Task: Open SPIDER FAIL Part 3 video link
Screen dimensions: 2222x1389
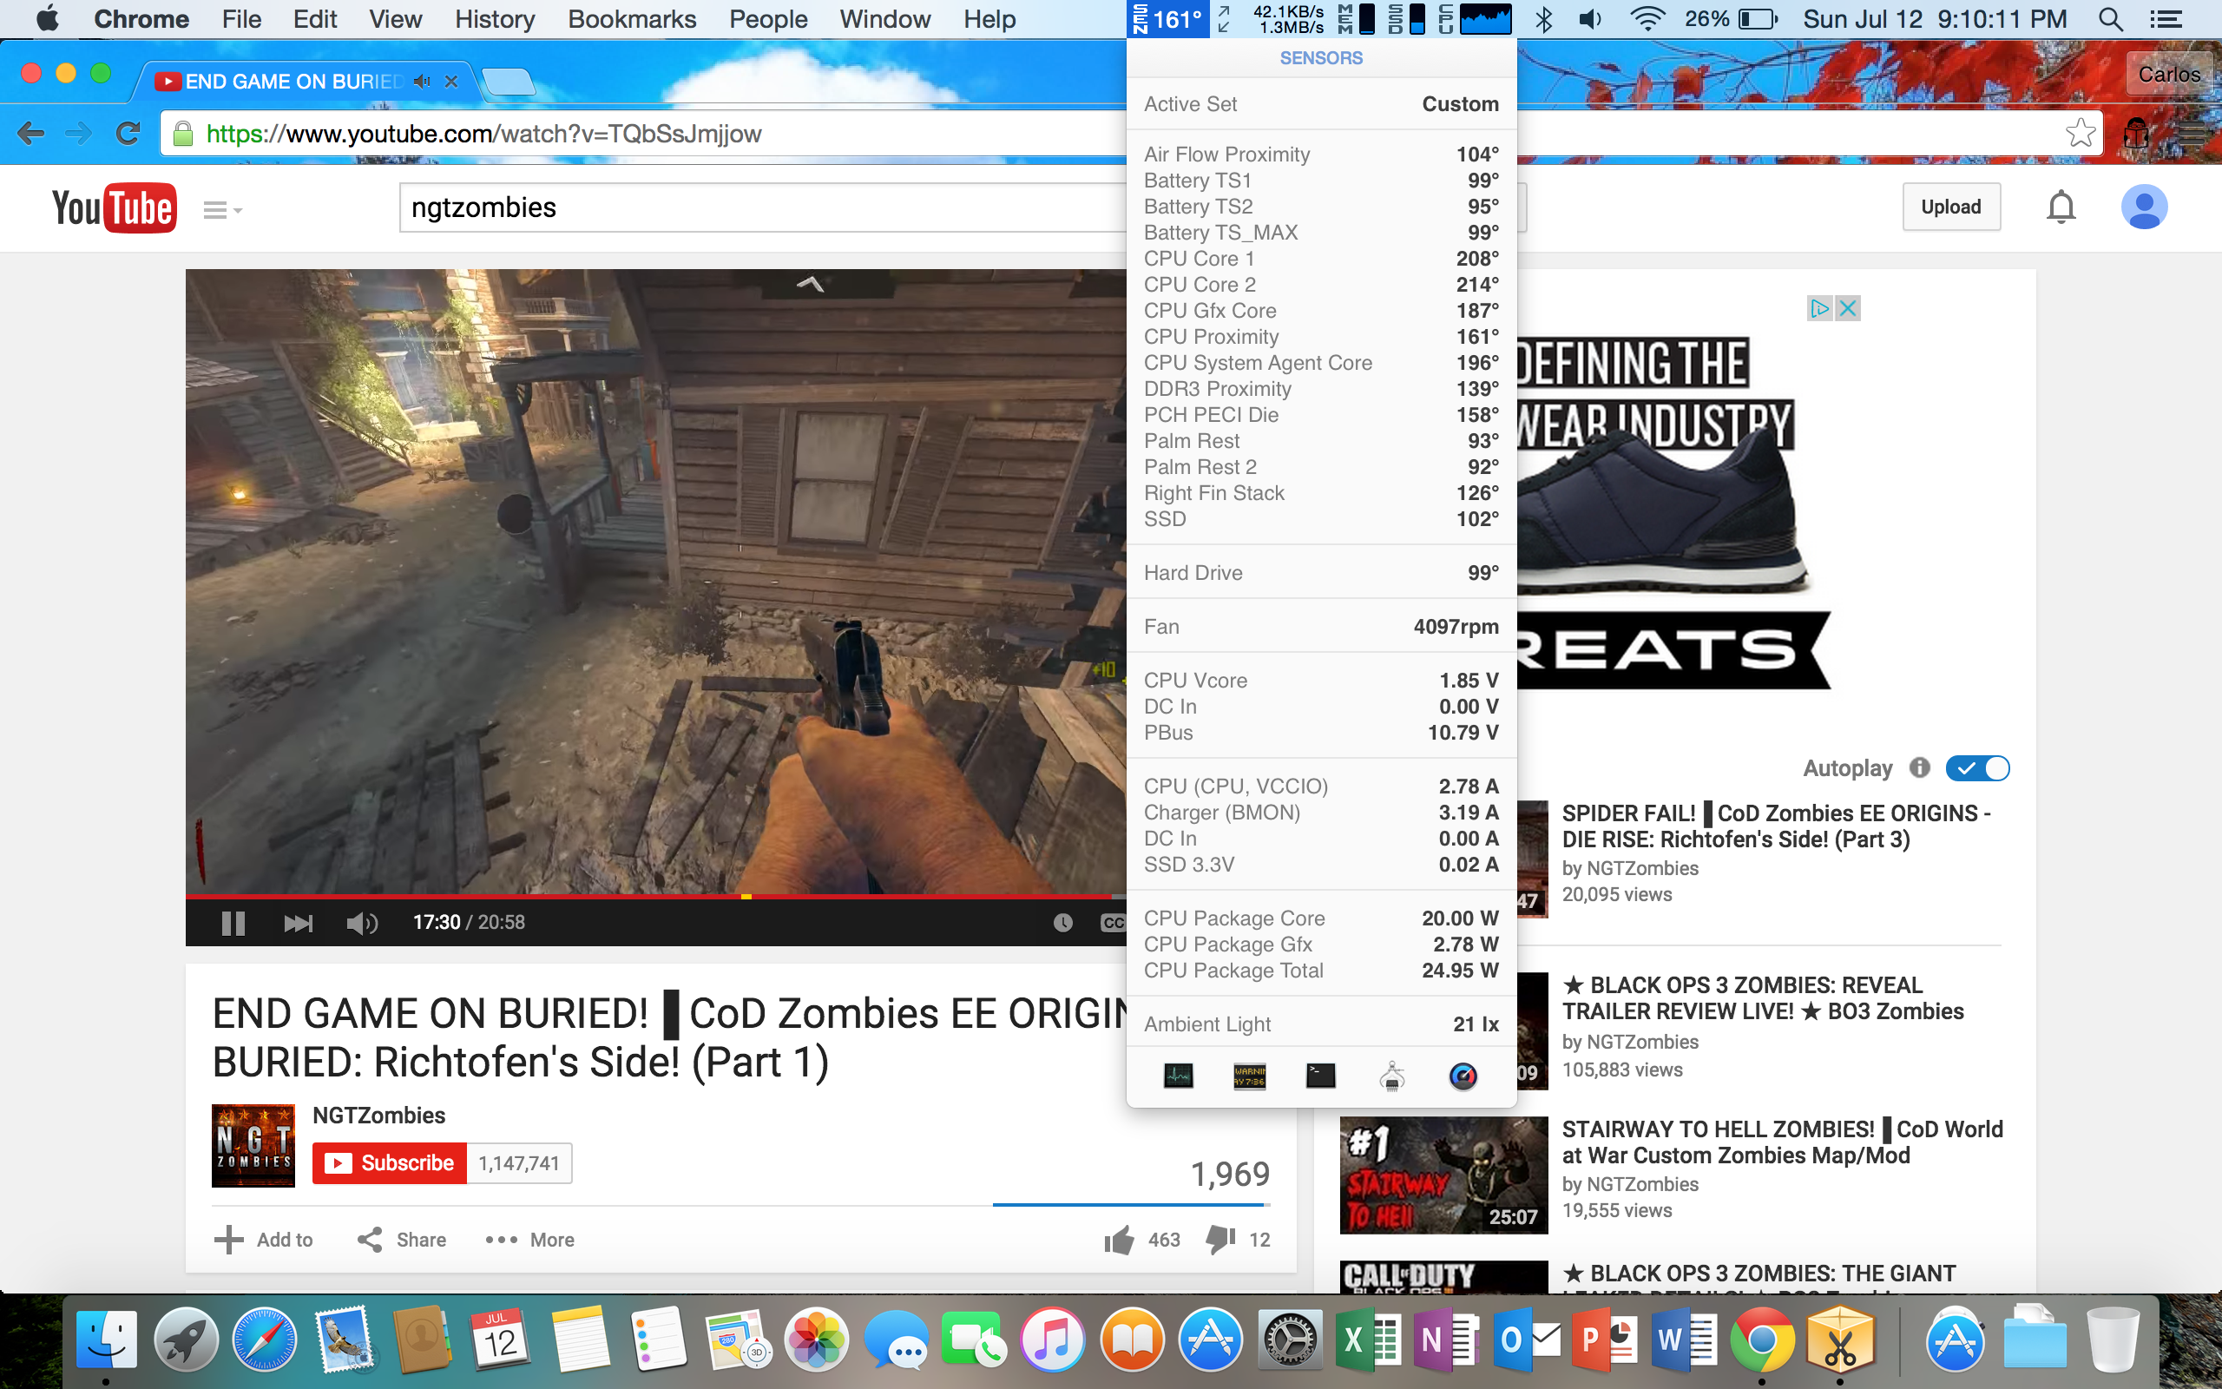Action: pos(1776,826)
